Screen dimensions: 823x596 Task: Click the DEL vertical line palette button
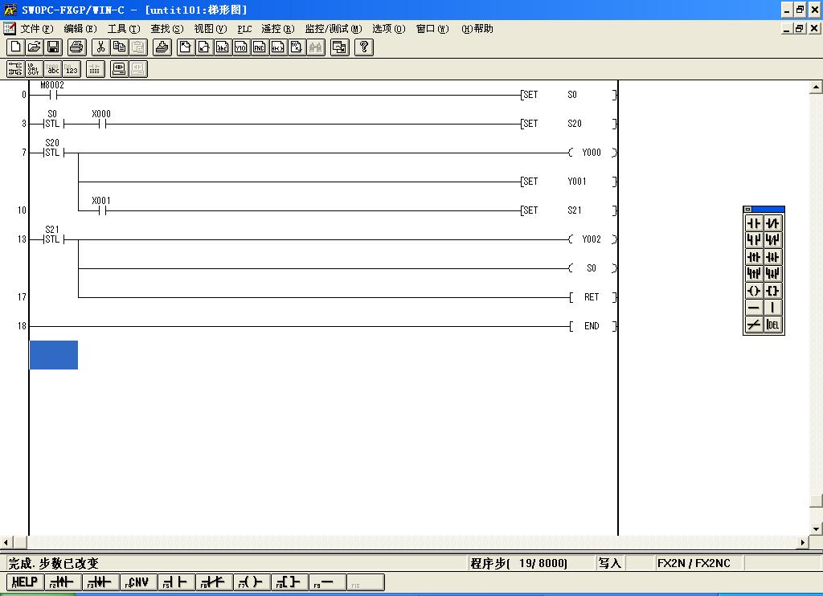(x=773, y=325)
